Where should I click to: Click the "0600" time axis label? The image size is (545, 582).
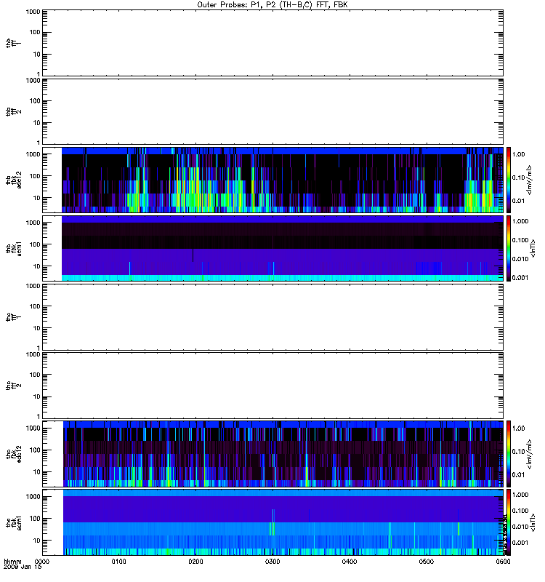pos(503,562)
